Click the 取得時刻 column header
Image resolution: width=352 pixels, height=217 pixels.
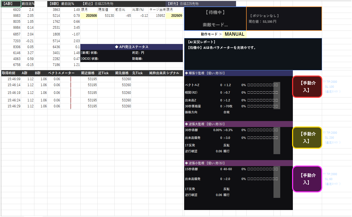(11, 73)
